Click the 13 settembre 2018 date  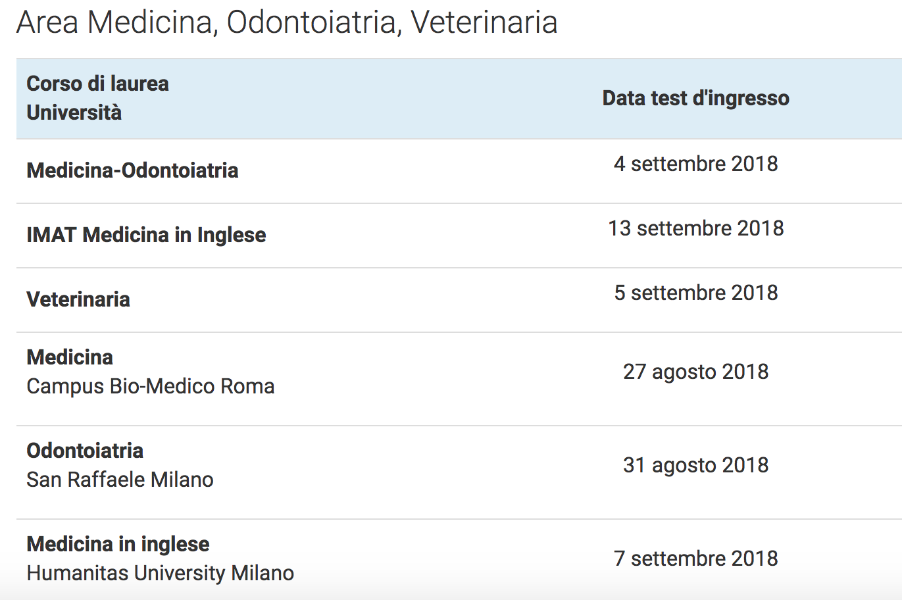[x=695, y=228]
